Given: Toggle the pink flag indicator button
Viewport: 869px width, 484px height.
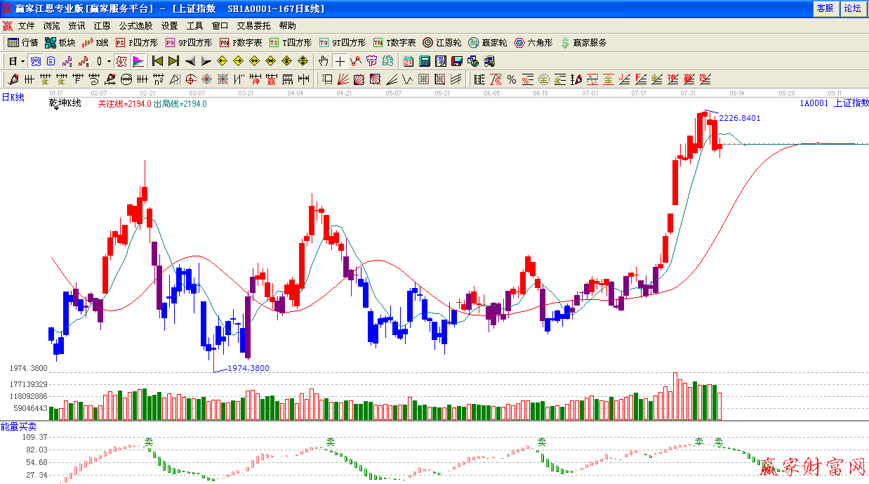Looking at the screenshot, I should click(138, 61).
